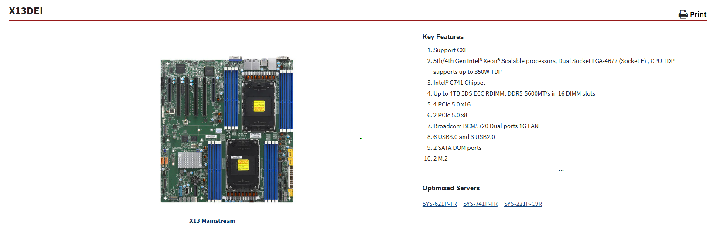Screen dimensions: 713x232
Task: Open the SYS-741P-TR server link
Action: [x=480, y=204]
